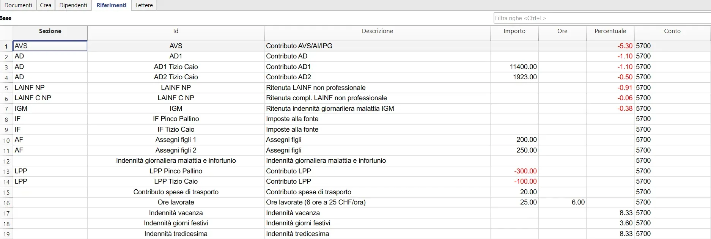Click the Sezione column header
Viewport: 711px width, 239px height.
coord(50,31)
